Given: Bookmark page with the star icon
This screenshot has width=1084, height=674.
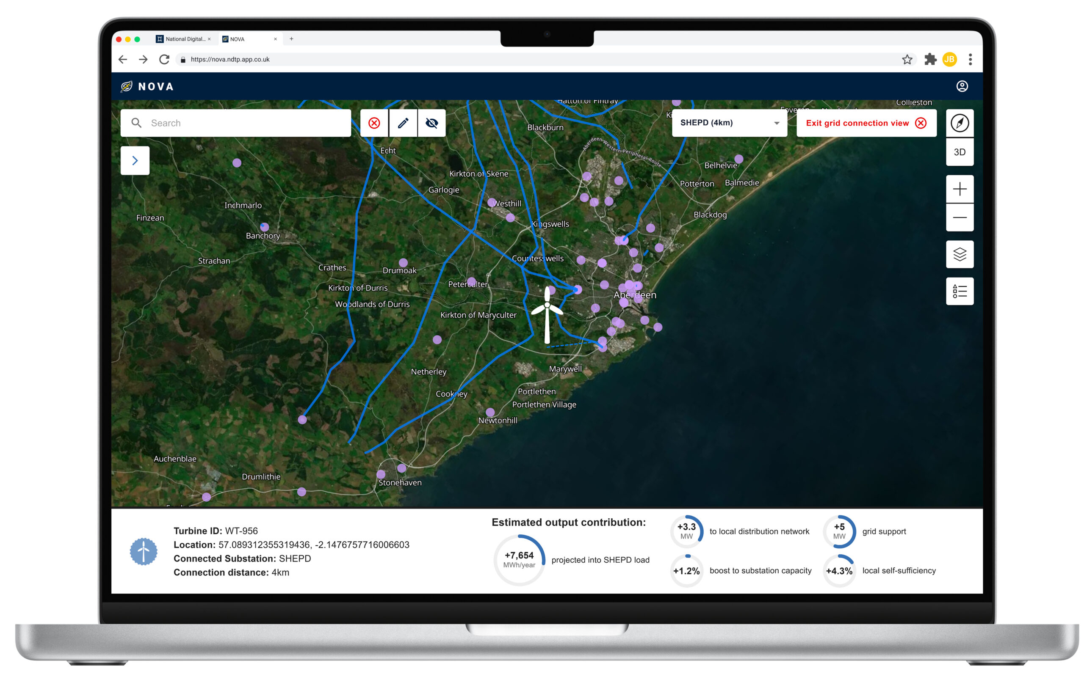Looking at the screenshot, I should pos(907,59).
